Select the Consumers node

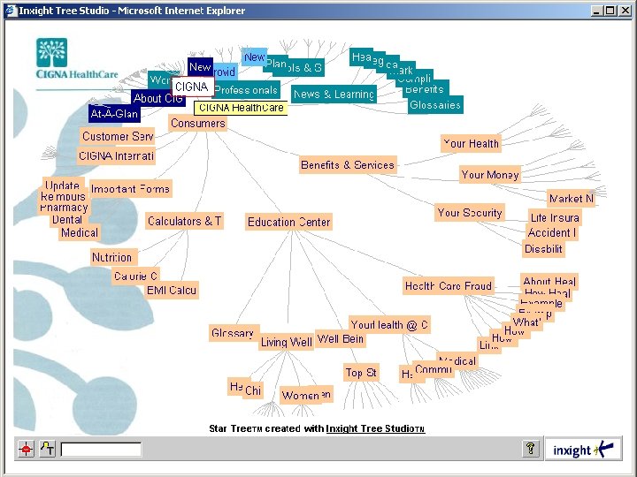point(198,124)
